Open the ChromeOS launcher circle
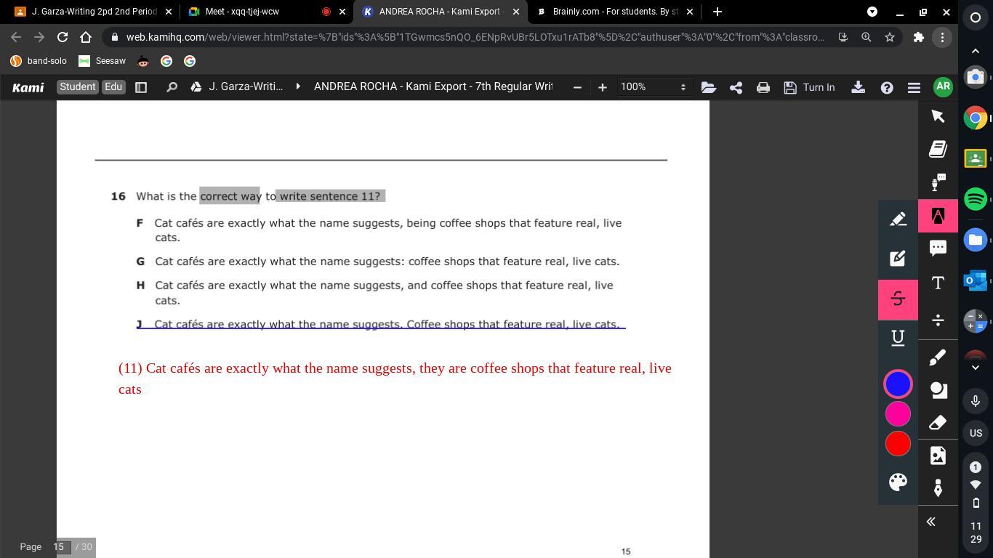The height and width of the screenshot is (558, 993). pyautogui.click(x=976, y=17)
